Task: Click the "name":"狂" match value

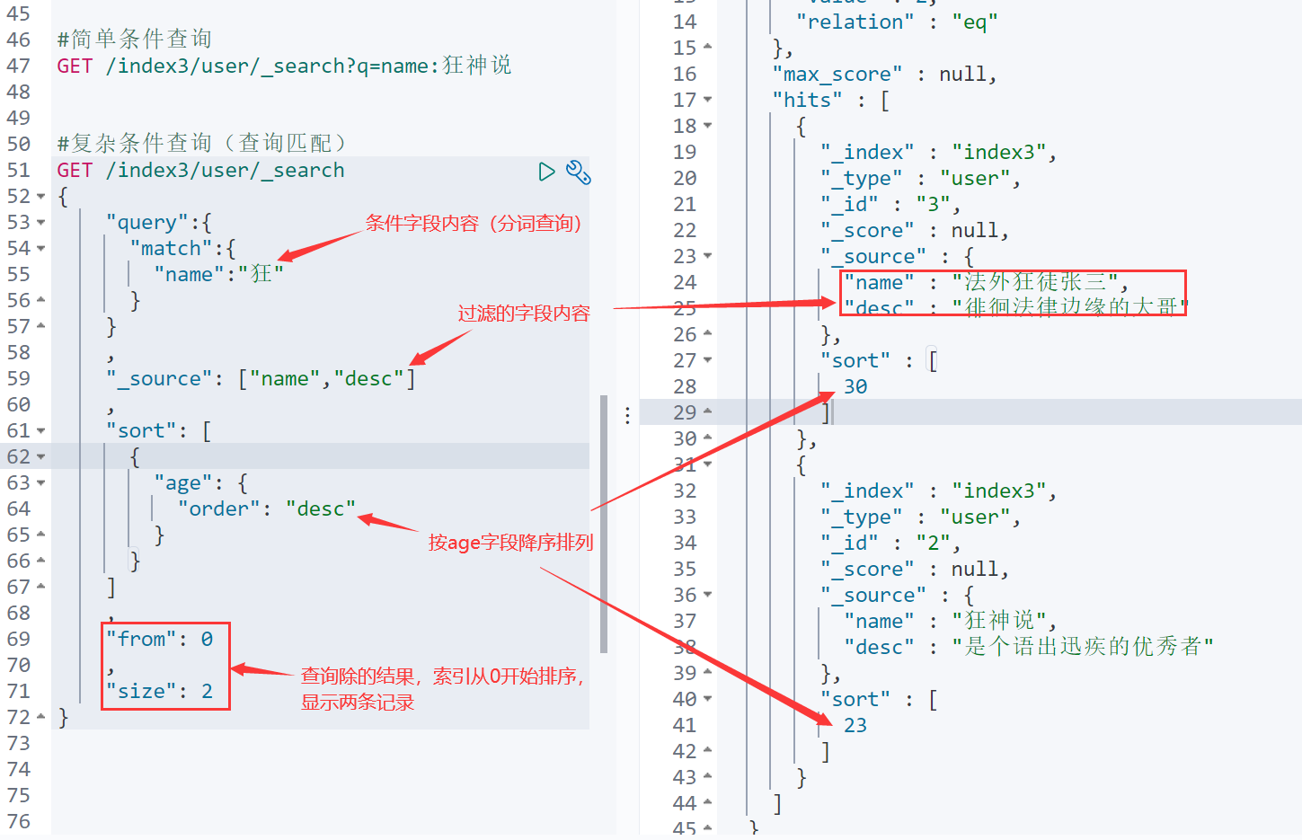Action: (x=218, y=275)
